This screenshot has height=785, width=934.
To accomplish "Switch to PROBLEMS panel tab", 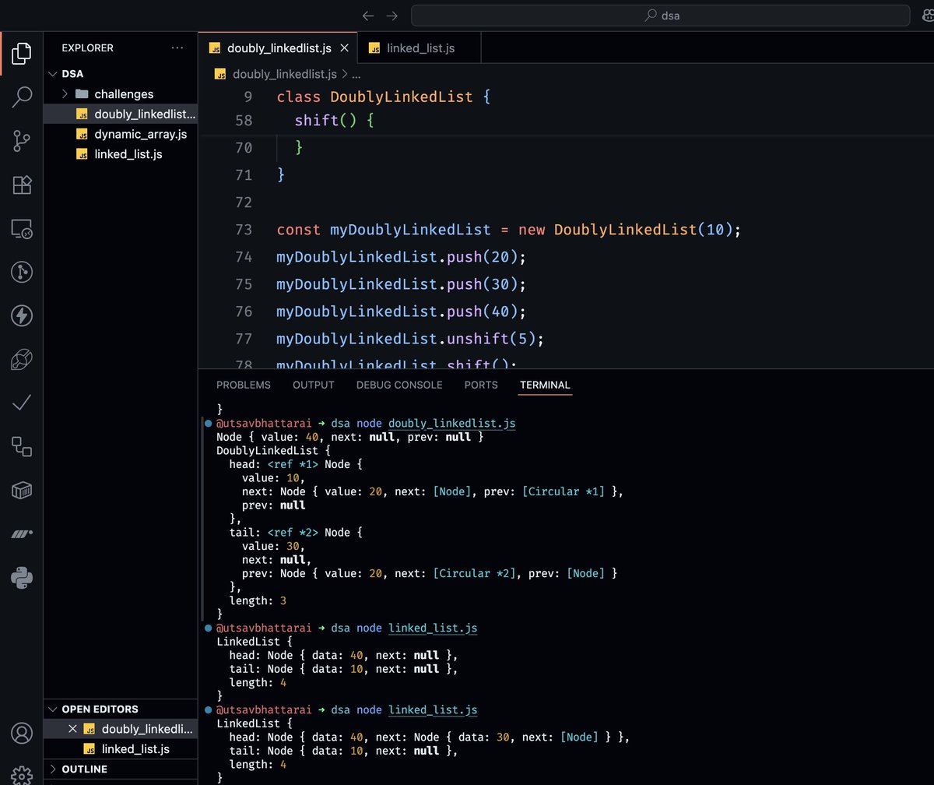I will coord(244,385).
